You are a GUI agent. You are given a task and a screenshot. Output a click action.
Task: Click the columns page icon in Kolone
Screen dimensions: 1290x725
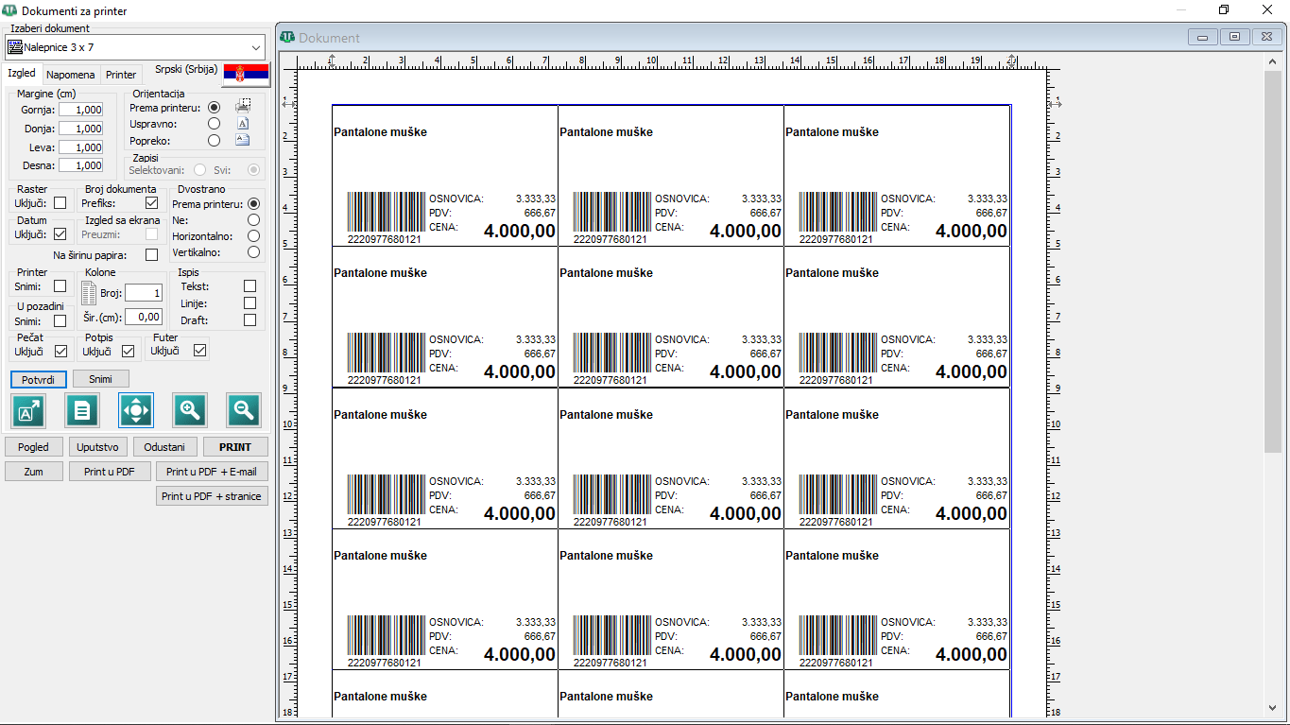click(90, 292)
